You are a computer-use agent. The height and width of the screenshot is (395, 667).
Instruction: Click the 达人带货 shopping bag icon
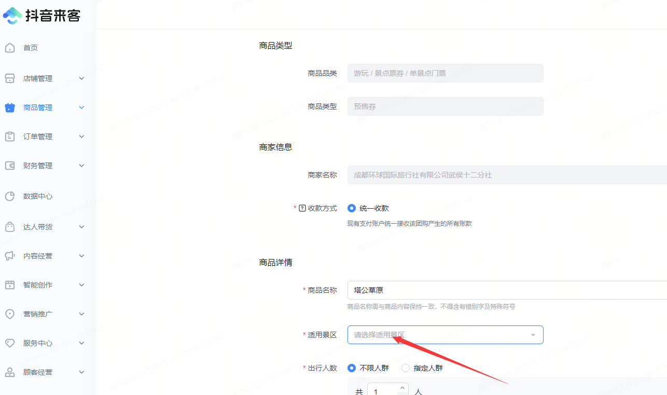(9, 227)
